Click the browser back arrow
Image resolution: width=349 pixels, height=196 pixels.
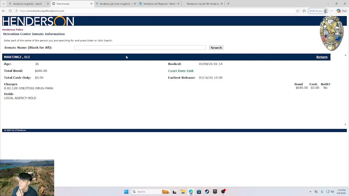4,11
